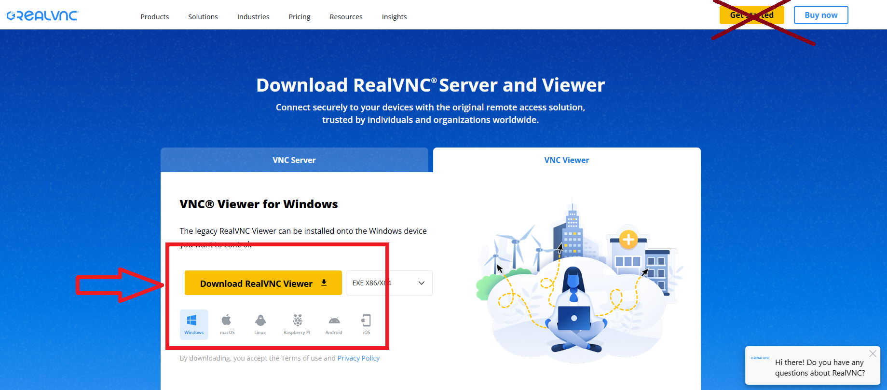Open the Terms of use link
Viewport: 887px width, 390px height.
pyautogui.click(x=301, y=358)
